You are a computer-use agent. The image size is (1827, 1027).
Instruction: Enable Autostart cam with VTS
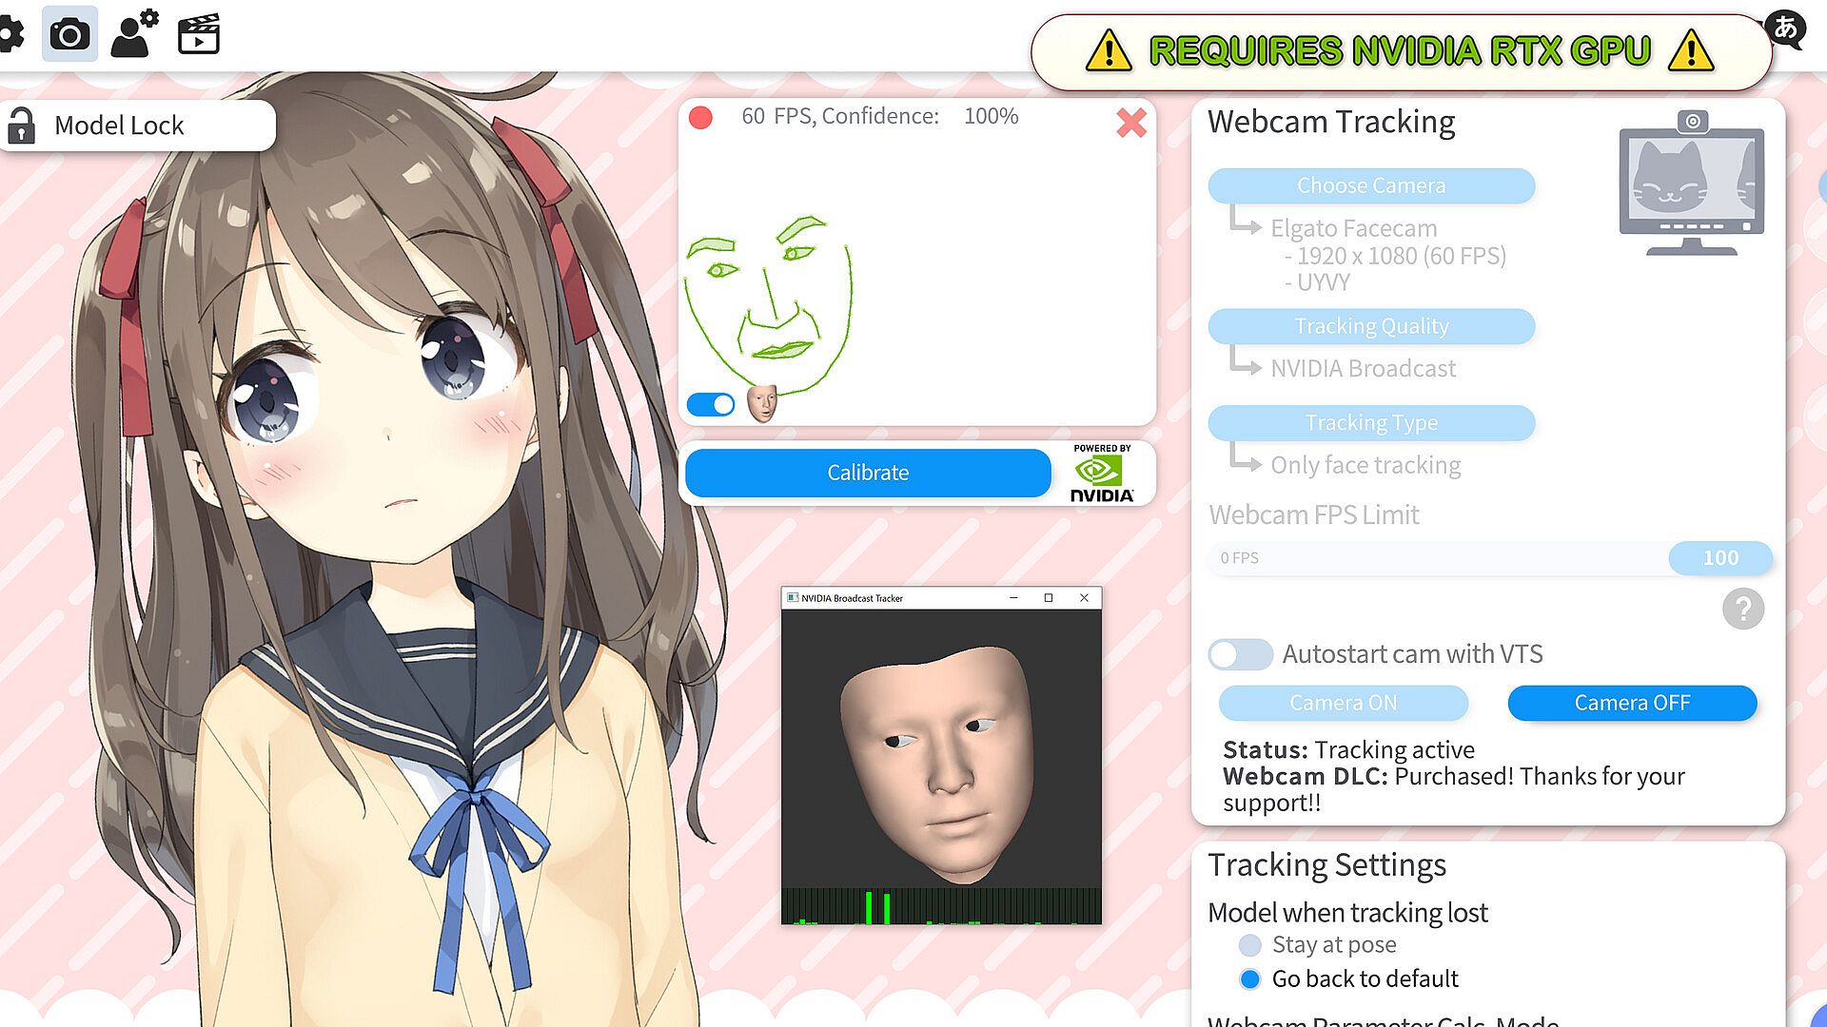[x=1240, y=654]
